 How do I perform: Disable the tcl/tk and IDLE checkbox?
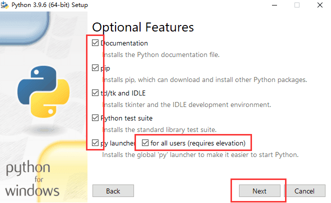point(95,93)
